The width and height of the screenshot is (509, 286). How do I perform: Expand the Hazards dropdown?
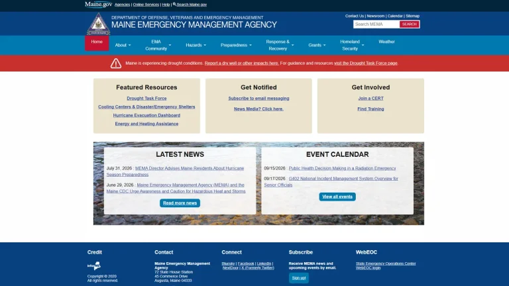[196, 45]
